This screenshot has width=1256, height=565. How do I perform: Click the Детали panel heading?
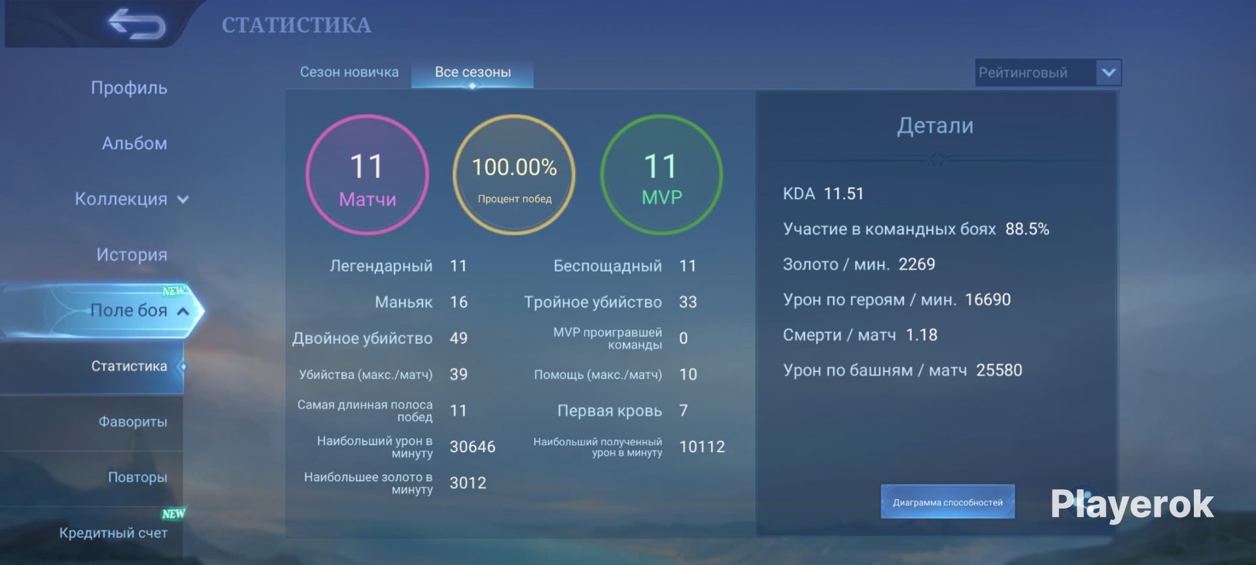(935, 126)
